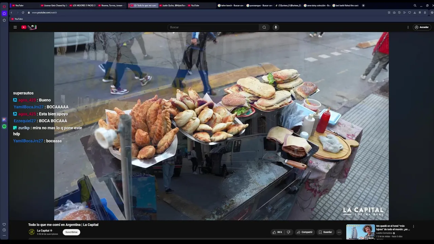Save the video with Guardar button
This screenshot has width=434, height=244.
325,232
